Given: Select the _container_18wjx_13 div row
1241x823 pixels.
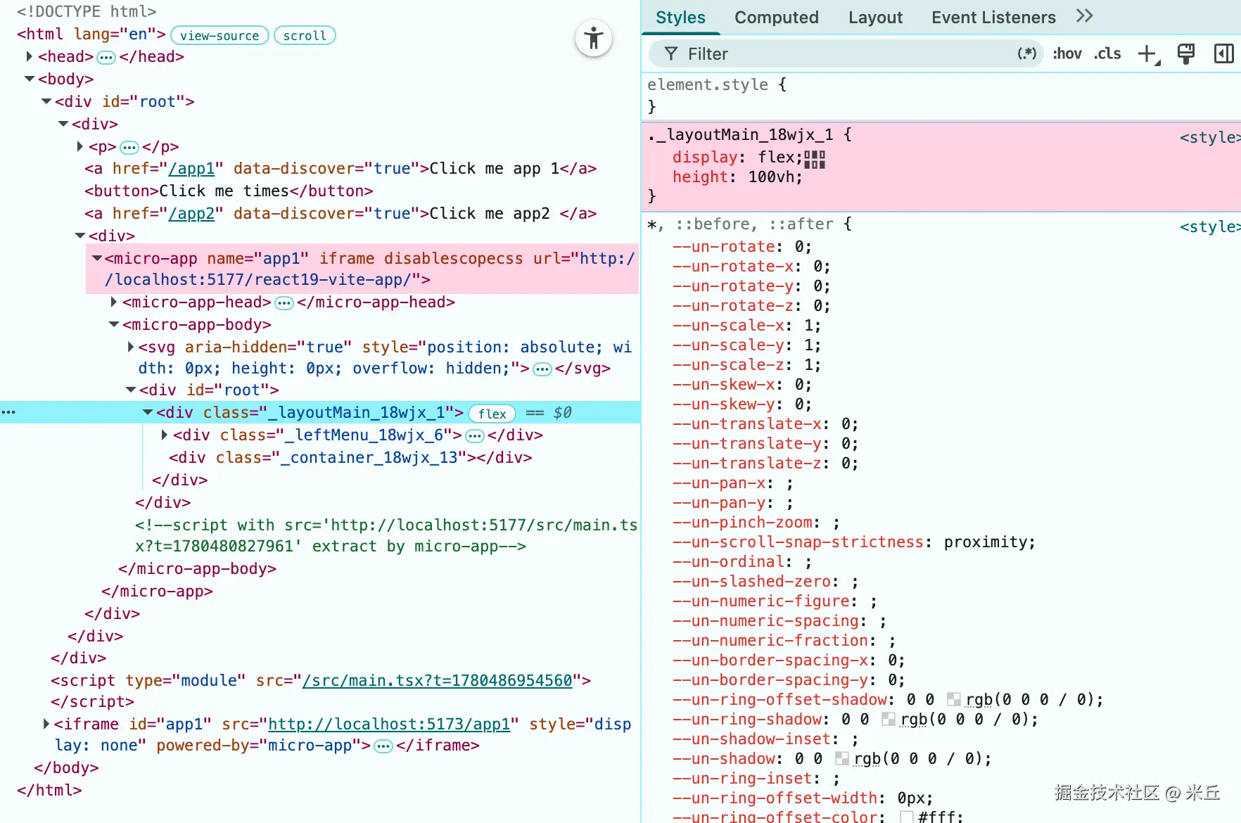Looking at the screenshot, I should click(350, 458).
